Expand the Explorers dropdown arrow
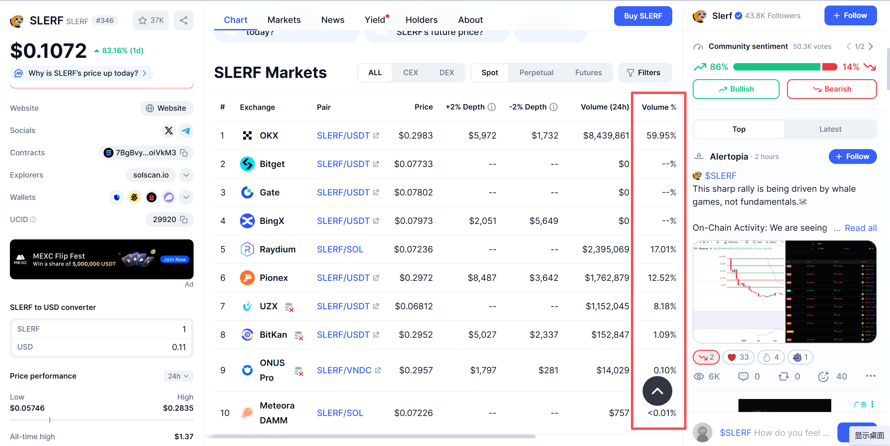Viewport: 890px width, 446px height. tap(186, 175)
